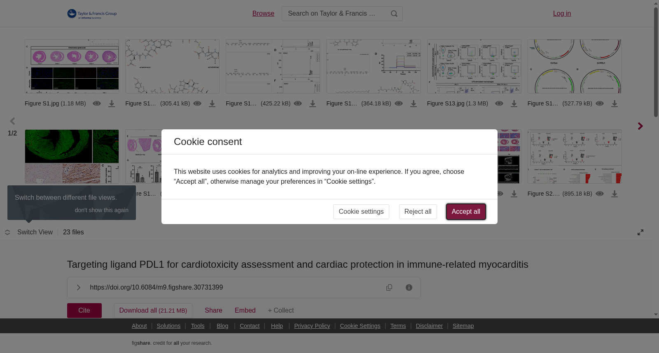
Task: Go to next page of files
Action: (640, 126)
